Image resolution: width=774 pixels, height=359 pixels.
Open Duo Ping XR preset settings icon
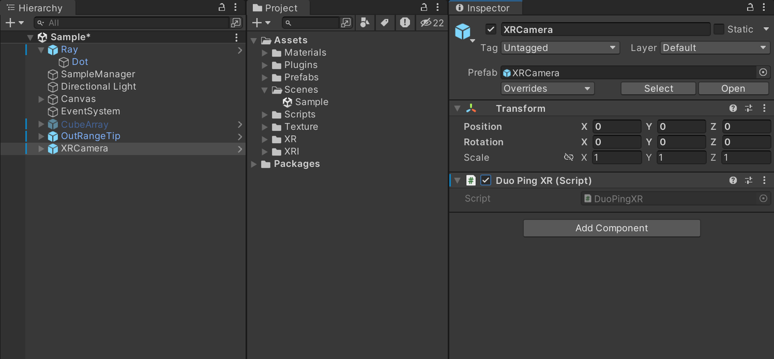[x=749, y=180]
